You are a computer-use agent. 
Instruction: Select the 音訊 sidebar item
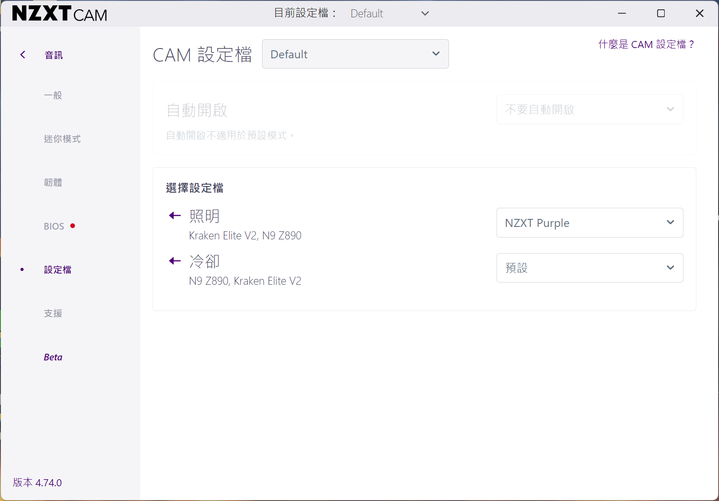point(54,55)
